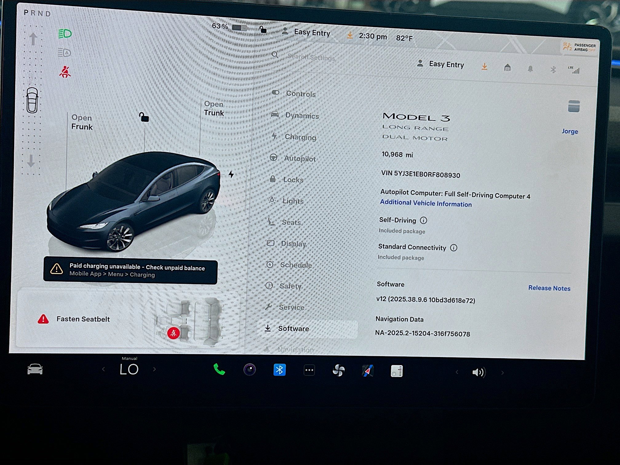Screen dimensions: 620x465
Task: Tap the auto high beam icon
Action: (x=64, y=53)
